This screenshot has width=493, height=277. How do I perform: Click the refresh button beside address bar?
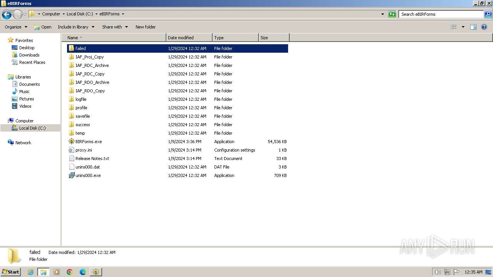coord(392,14)
